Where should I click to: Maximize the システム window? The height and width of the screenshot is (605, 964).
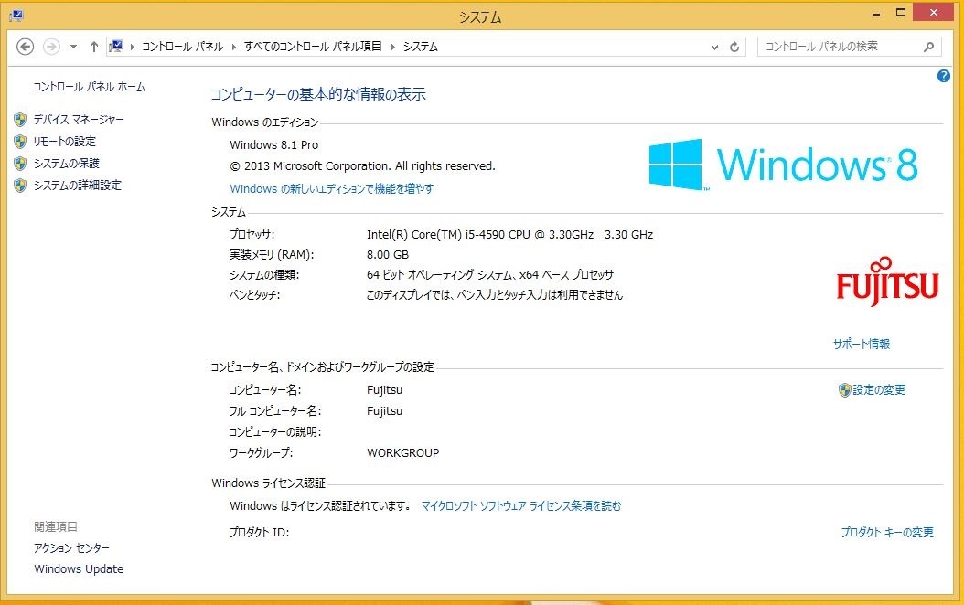tap(901, 13)
